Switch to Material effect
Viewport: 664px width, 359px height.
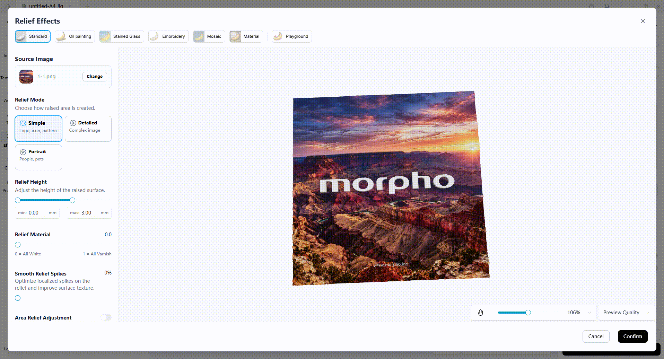tap(246, 36)
